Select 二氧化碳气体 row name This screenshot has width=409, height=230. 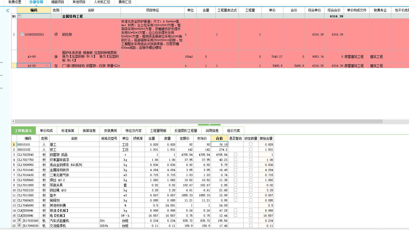pos(74,175)
